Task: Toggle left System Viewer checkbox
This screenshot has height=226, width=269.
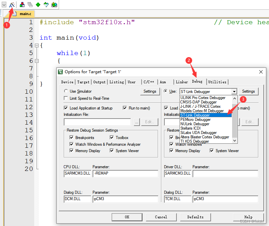Action: (112, 150)
